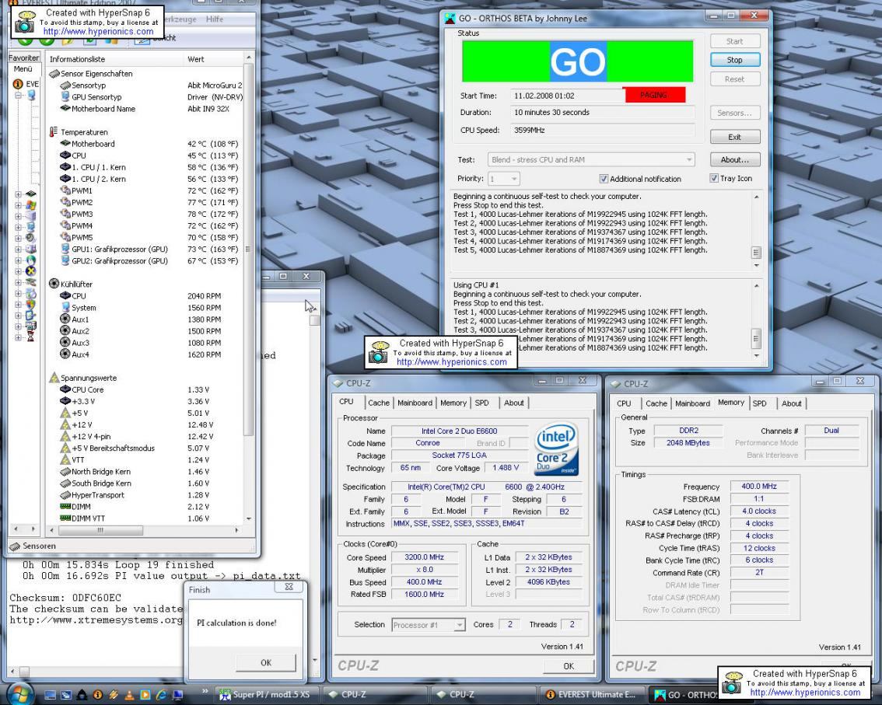Expand the Windows flag operating system node
This screenshot has height=705, width=882.
[18, 205]
